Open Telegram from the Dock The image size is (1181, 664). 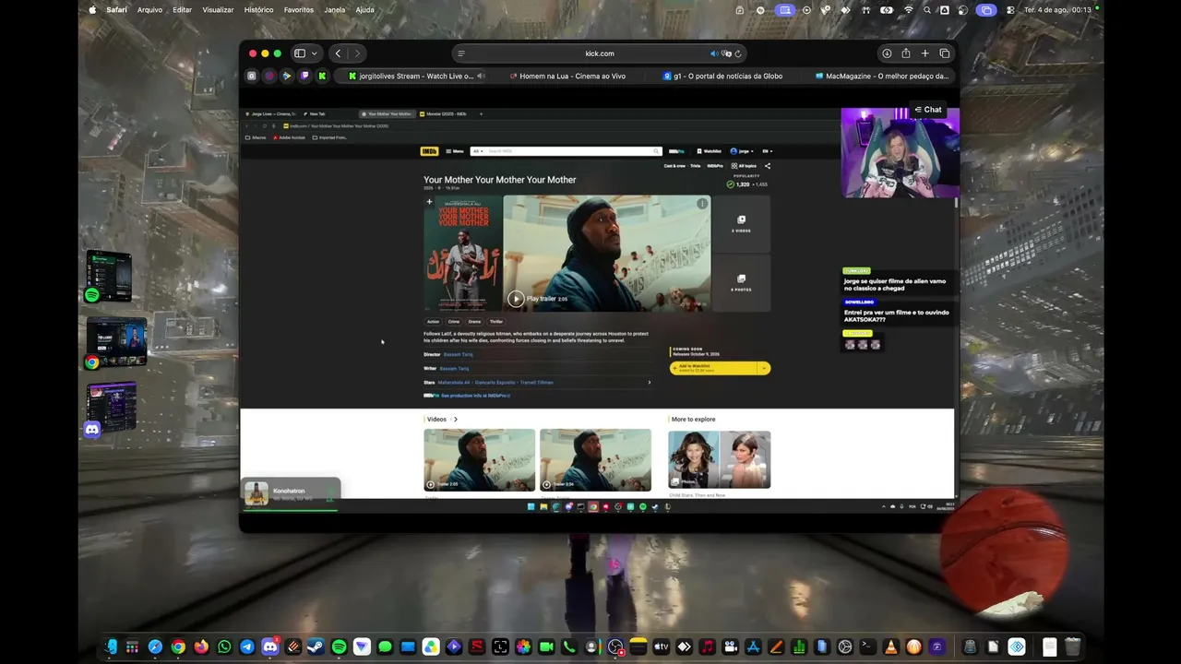(x=247, y=646)
